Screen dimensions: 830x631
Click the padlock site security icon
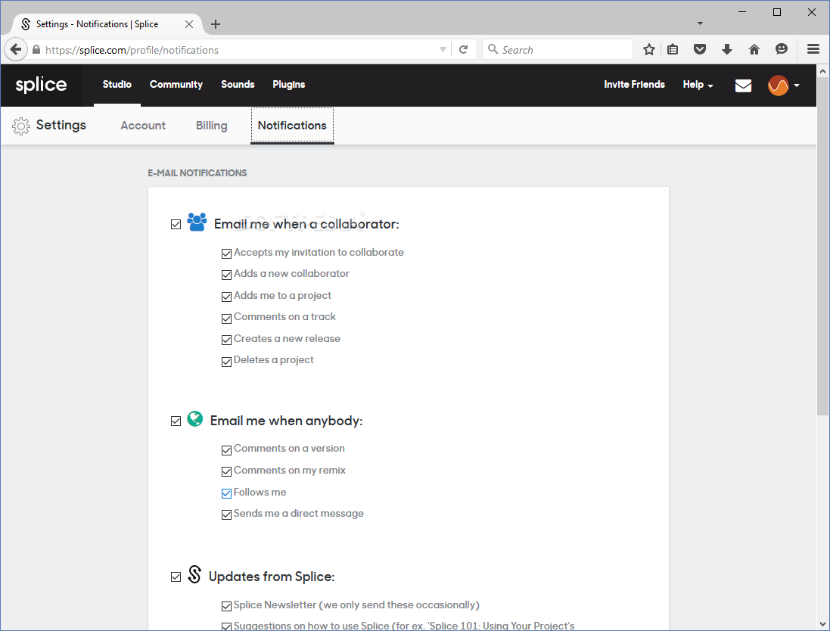(x=36, y=50)
